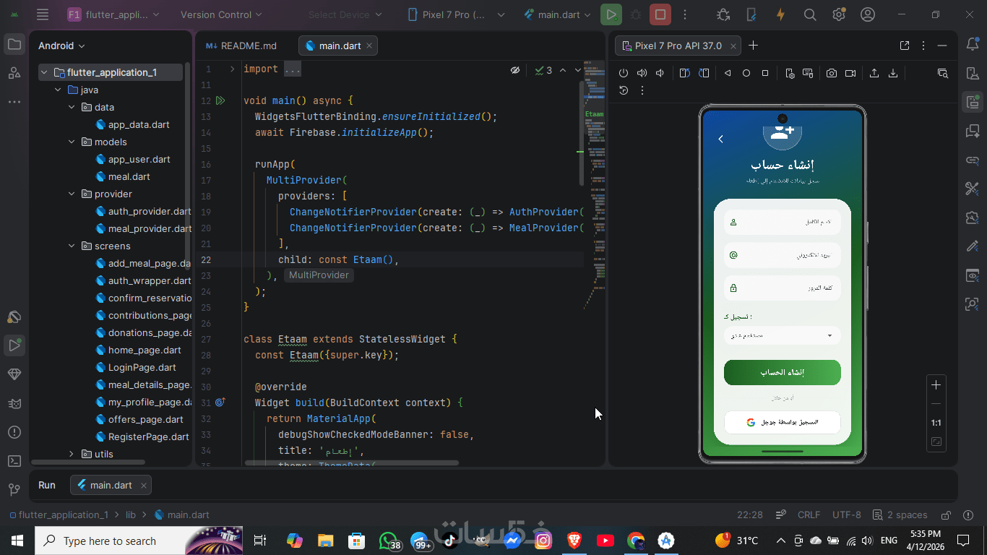Image resolution: width=987 pixels, height=555 pixels.
Task: Open Version Control dropdown
Action: click(222, 14)
